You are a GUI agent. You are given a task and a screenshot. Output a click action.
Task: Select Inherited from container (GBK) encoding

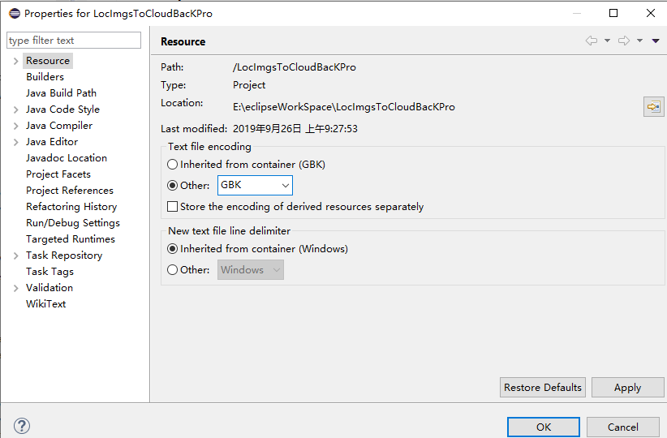click(172, 165)
